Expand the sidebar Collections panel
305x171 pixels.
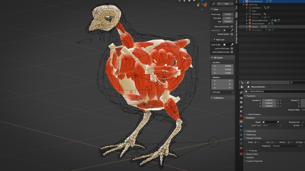coord(212,98)
